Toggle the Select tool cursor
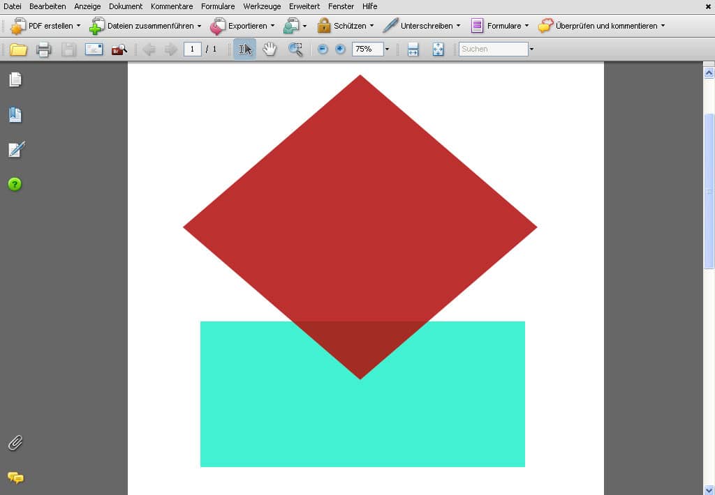This screenshot has width=715, height=495. click(x=244, y=49)
